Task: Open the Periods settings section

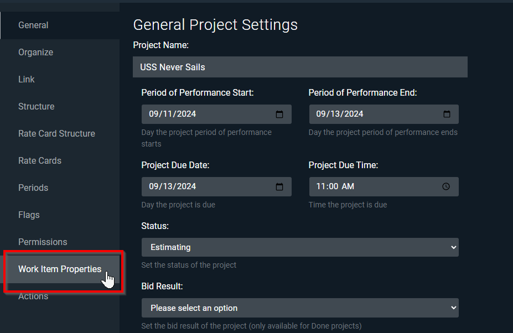Action: tap(33, 188)
